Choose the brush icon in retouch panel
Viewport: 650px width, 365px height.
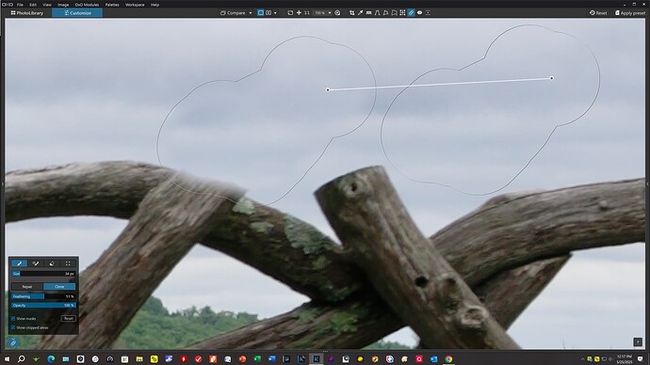(x=19, y=263)
